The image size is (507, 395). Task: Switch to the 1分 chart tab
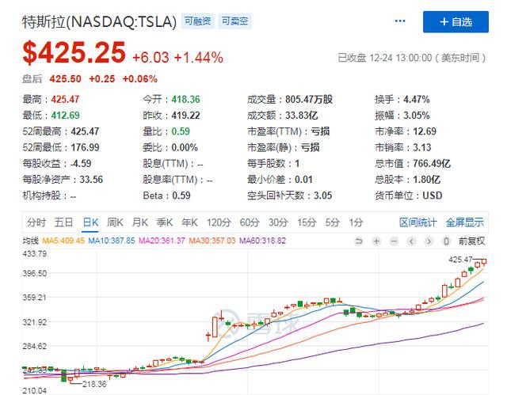point(356,222)
